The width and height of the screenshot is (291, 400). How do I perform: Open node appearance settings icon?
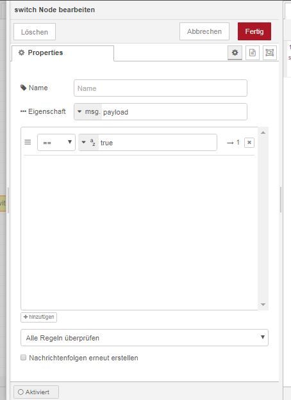(270, 53)
